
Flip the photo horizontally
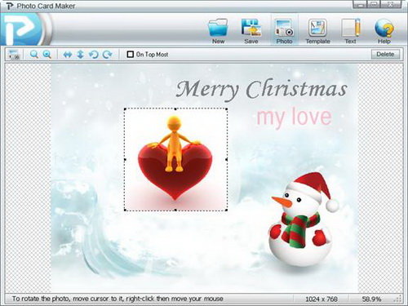pos(68,55)
